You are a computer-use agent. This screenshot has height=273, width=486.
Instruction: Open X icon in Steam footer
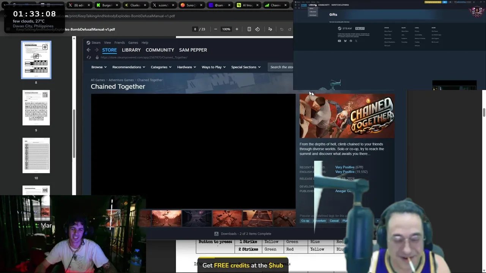click(356, 41)
